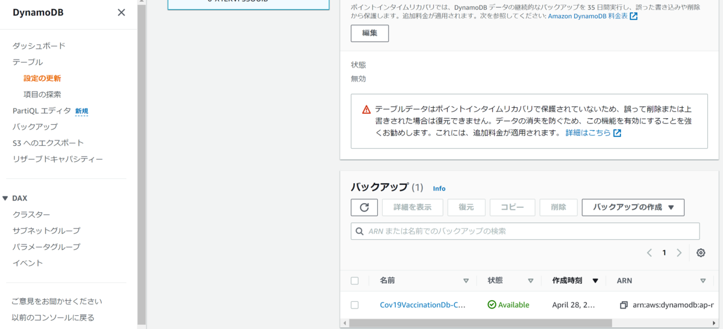Open DAX イベント page
This screenshot has height=329, width=723.
pos(28,263)
